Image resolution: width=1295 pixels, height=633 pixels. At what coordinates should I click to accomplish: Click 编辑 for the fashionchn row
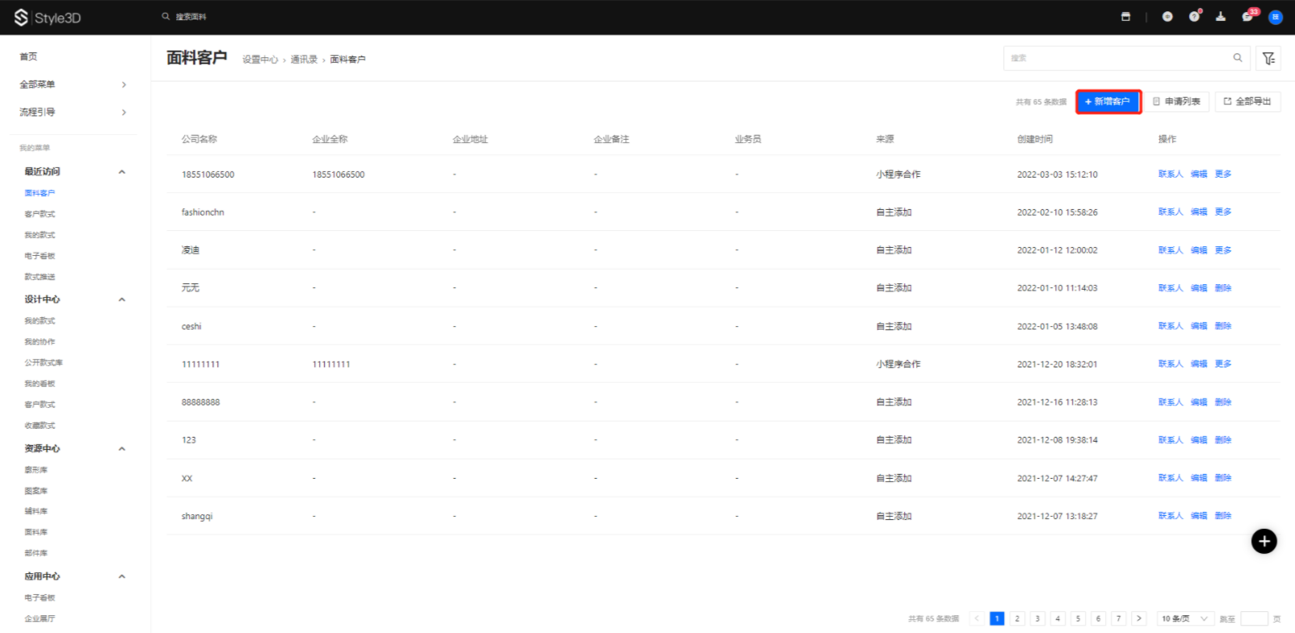pos(1199,212)
